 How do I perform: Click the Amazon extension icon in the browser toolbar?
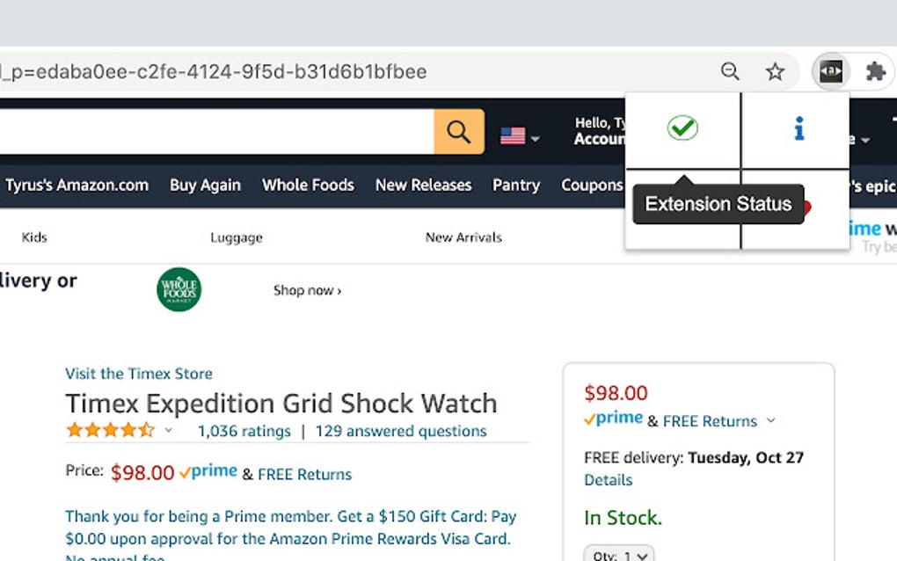[x=830, y=71]
